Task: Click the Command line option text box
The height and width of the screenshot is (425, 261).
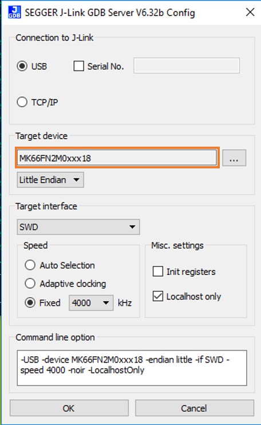Action: point(132,368)
